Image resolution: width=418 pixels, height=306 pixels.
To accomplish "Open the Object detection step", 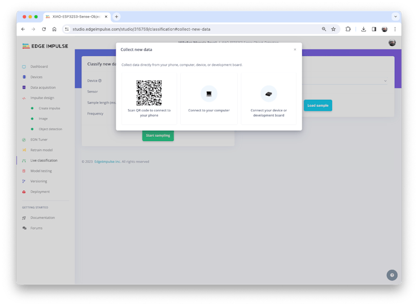I will coord(50,129).
